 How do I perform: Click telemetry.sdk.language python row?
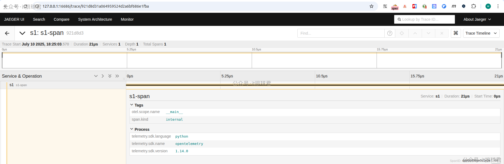315,136
